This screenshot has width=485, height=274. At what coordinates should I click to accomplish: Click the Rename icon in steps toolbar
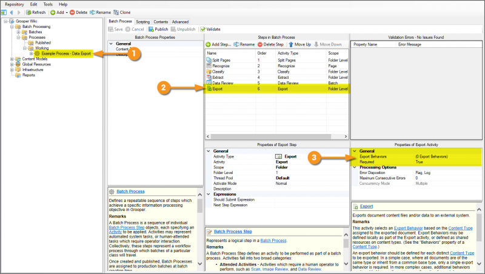[x=236, y=44]
